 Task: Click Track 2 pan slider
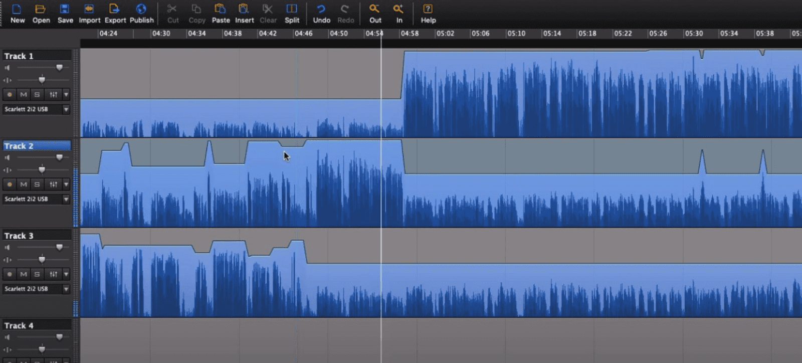[x=42, y=170]
